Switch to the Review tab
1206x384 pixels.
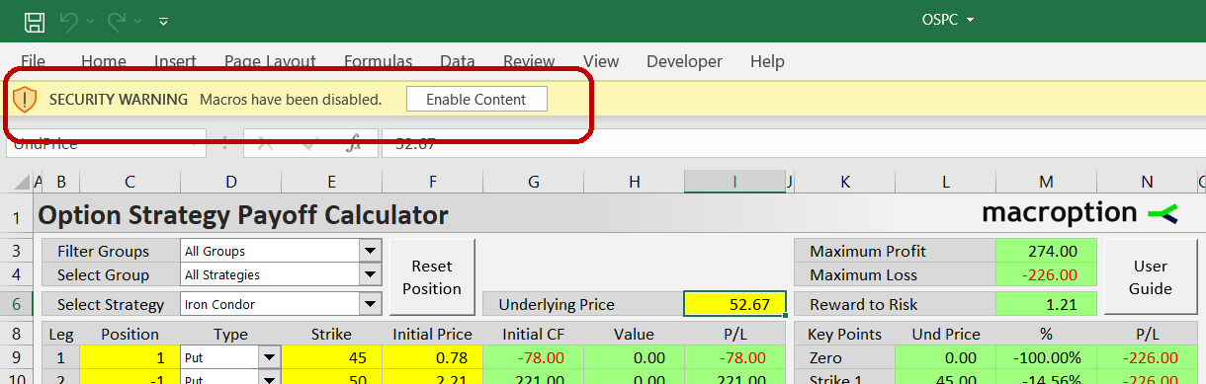pos(529,61)
